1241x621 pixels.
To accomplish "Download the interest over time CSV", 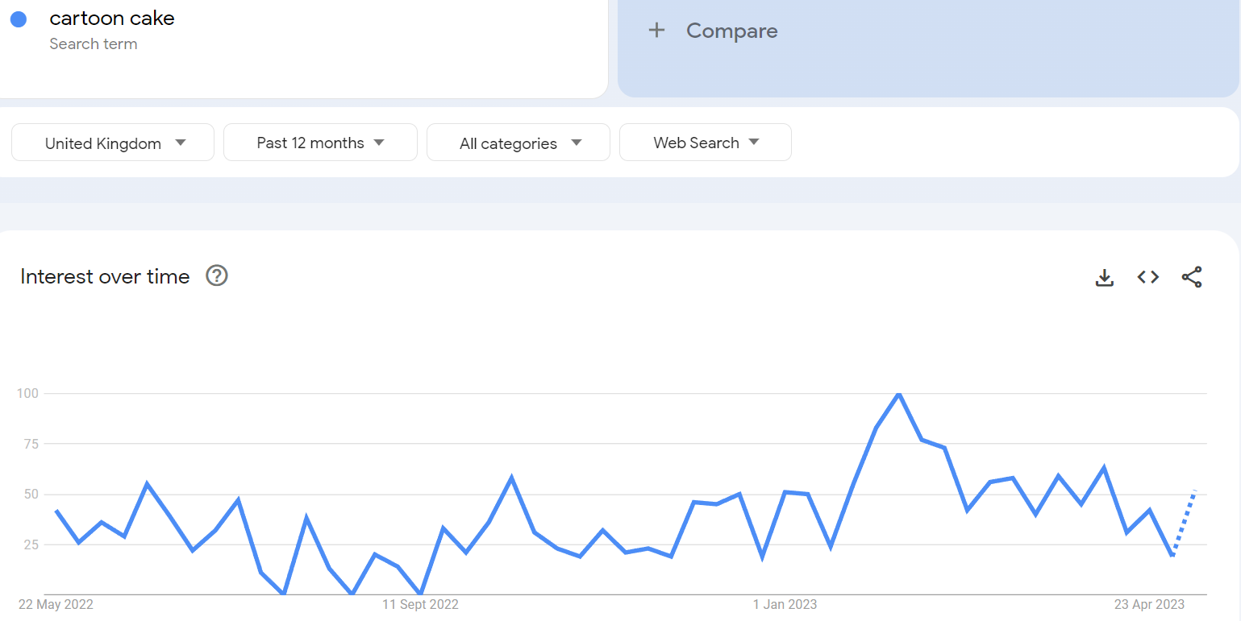I will (x=1105, y=277).
